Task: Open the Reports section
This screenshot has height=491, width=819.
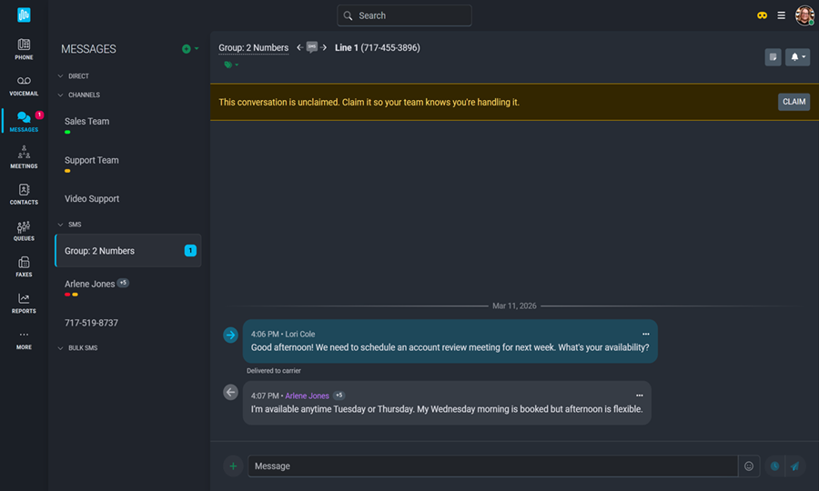Action: tap(24, 303)
